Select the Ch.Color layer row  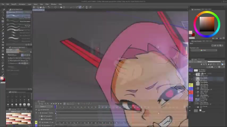click(208, 100)
